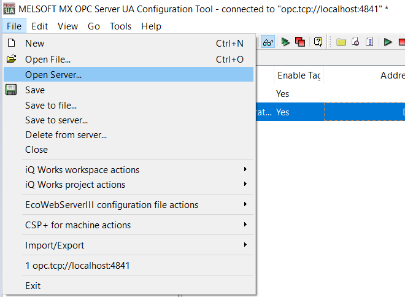Click the Enable Tag column header

tap(299, 75)
